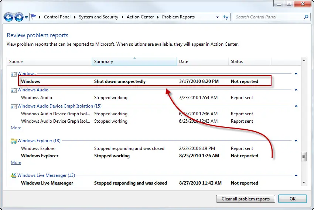Click the Windows Live Messenger people icon
Viewport: 314px width, 210px height.
(13, 175)
